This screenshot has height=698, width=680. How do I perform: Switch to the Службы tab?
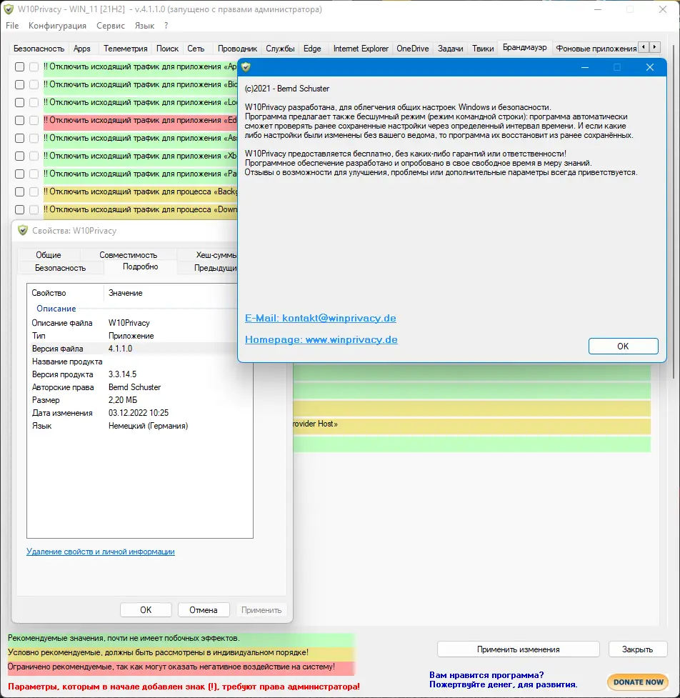point(281,49)
